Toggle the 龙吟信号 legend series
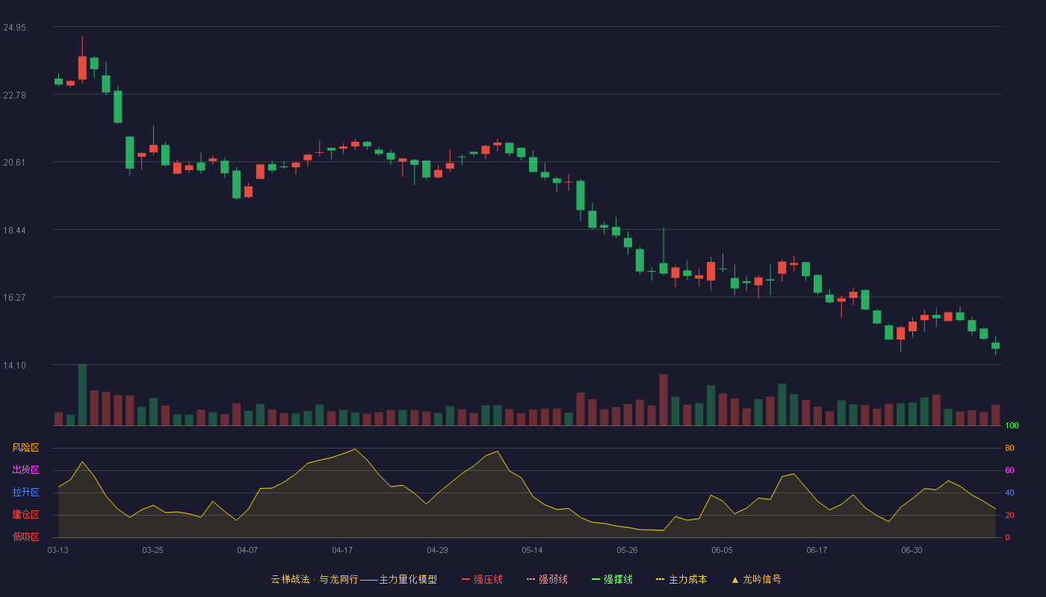Screen dimensions: 1046x597 click(756, 579)
